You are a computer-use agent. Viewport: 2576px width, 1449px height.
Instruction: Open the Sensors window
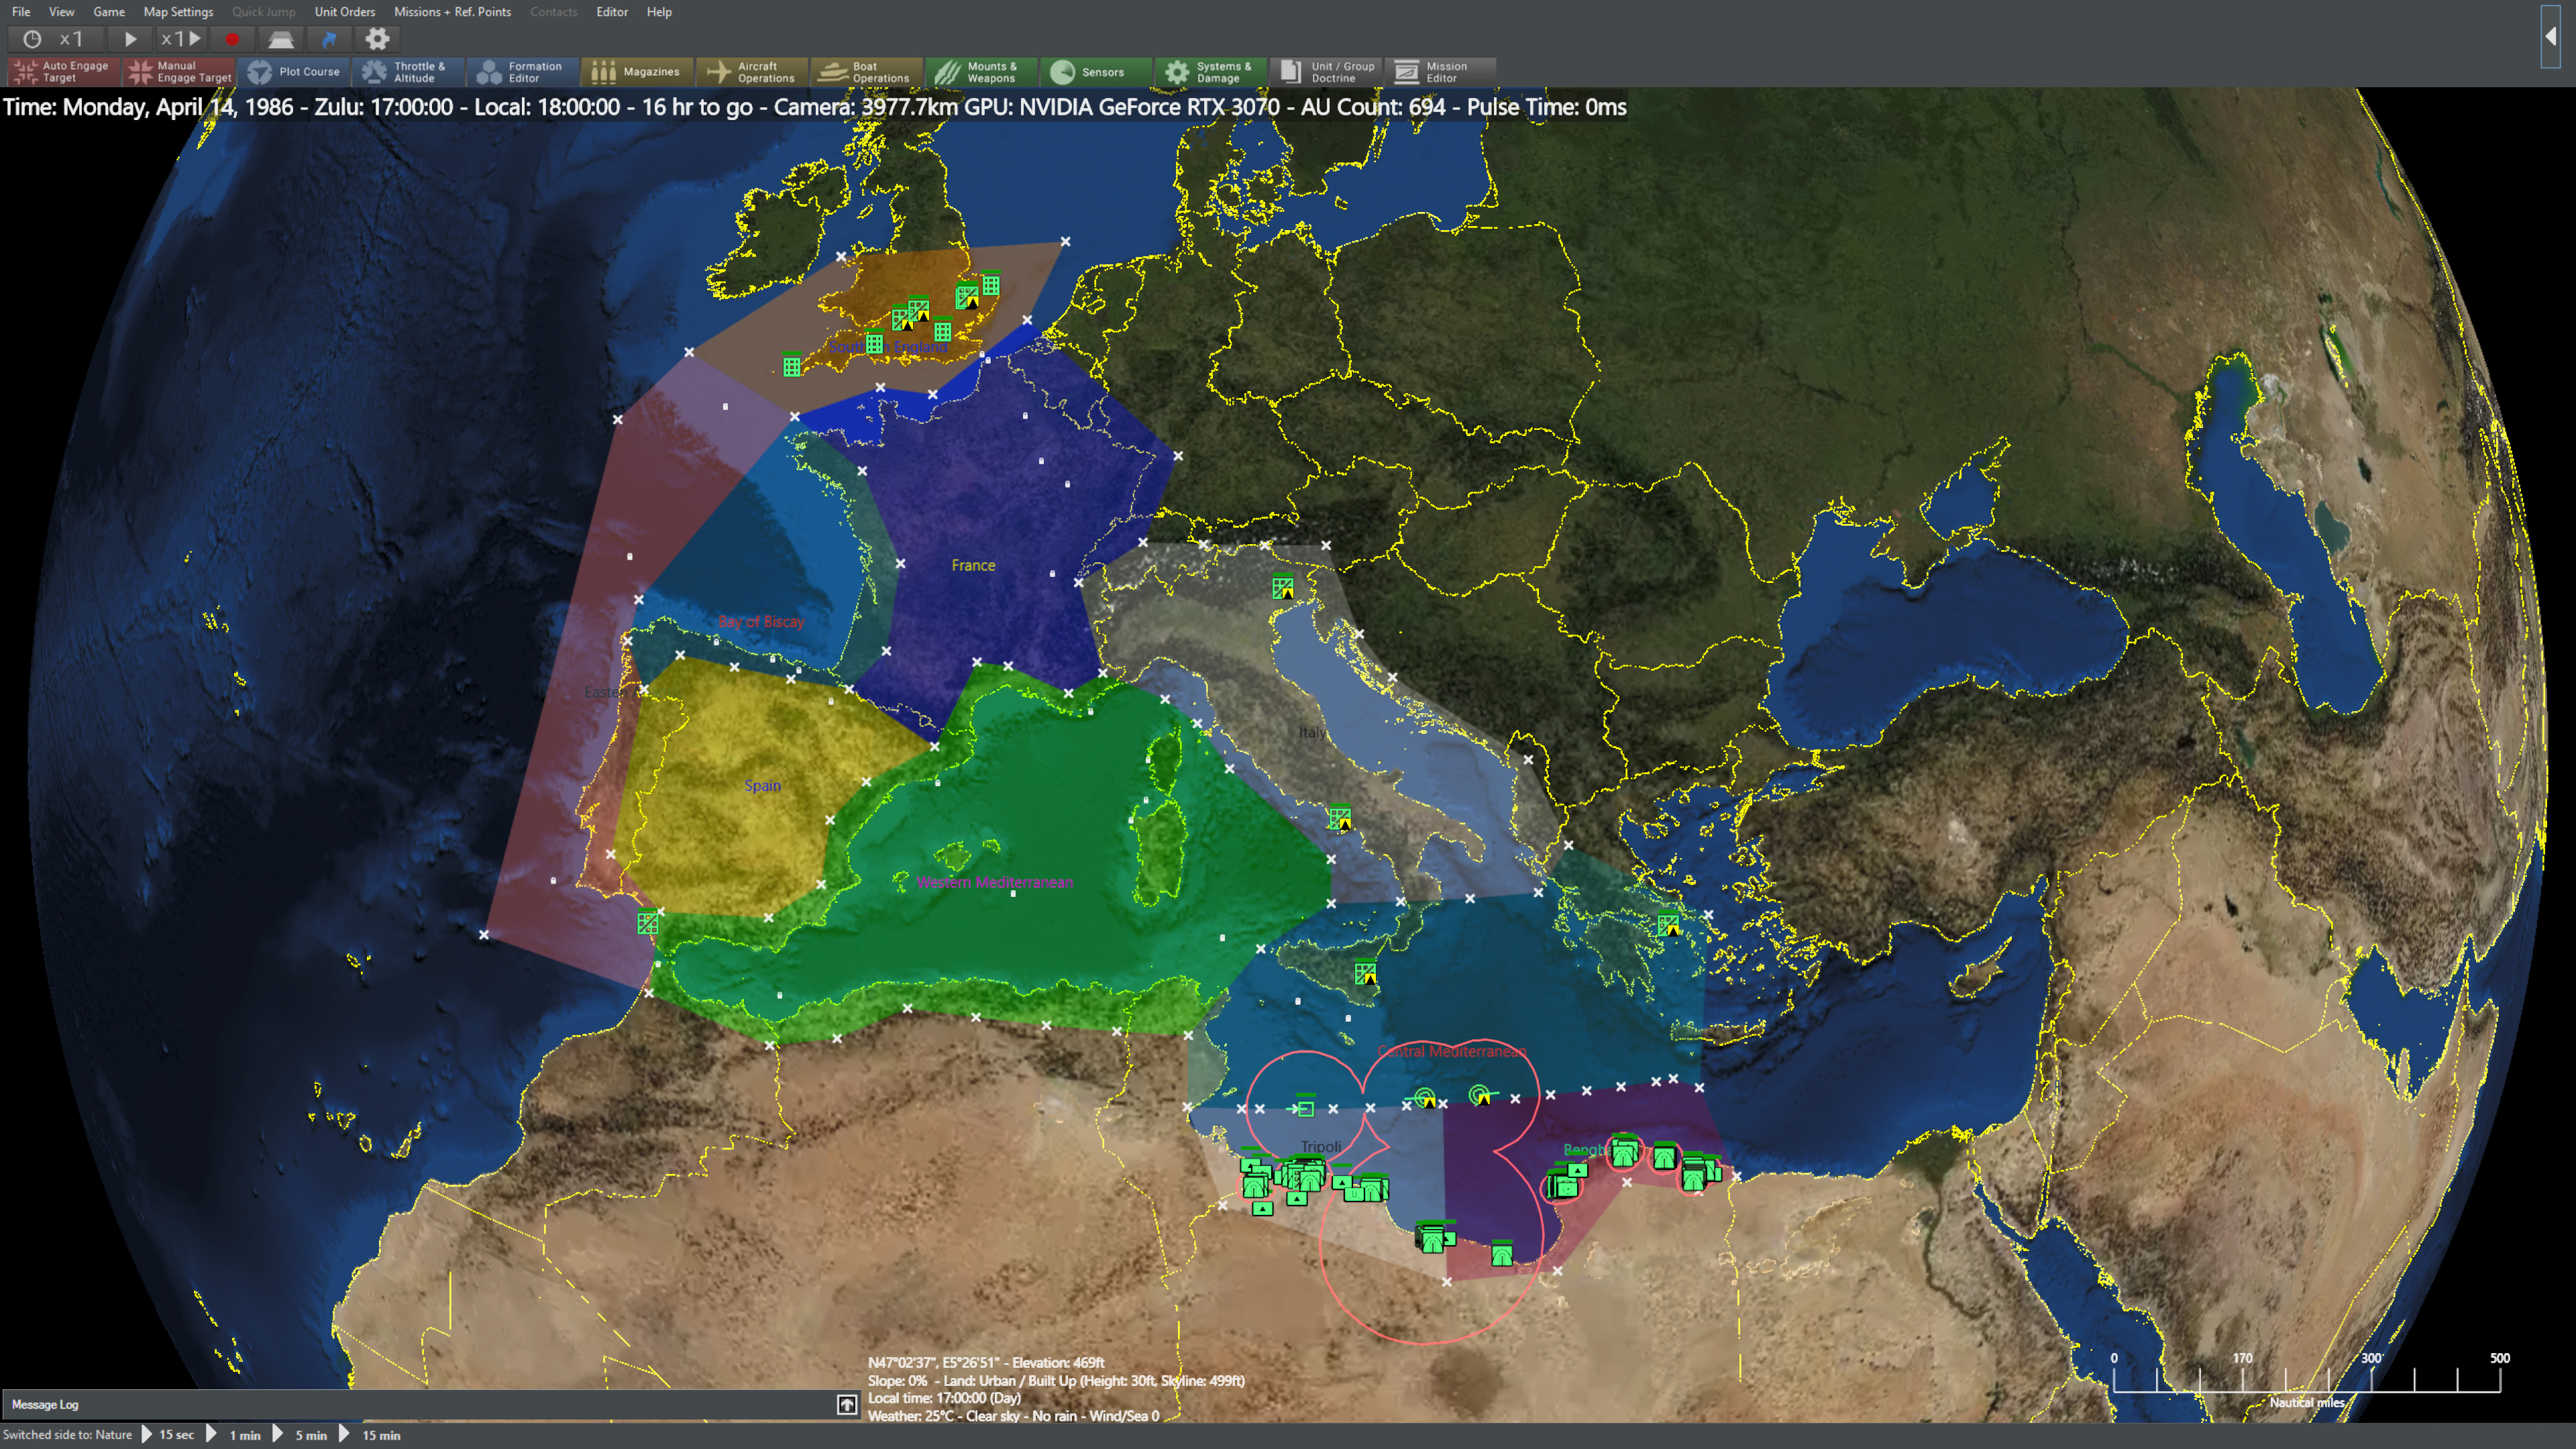1095,71
